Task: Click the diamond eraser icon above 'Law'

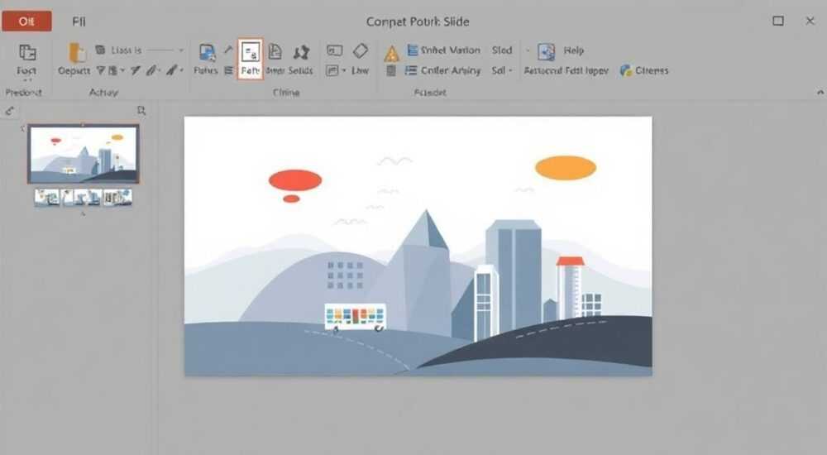Action: click(x=361, y=50)
